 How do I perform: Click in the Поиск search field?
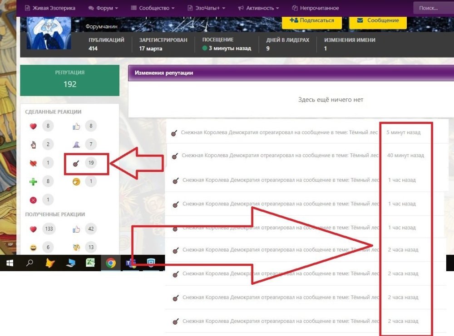tap(431, 8)
